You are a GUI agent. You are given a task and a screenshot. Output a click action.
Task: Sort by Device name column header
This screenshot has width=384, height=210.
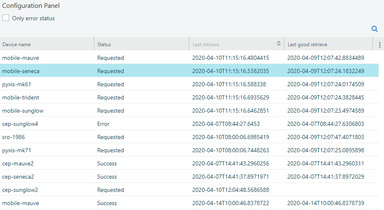coord(17,45)
